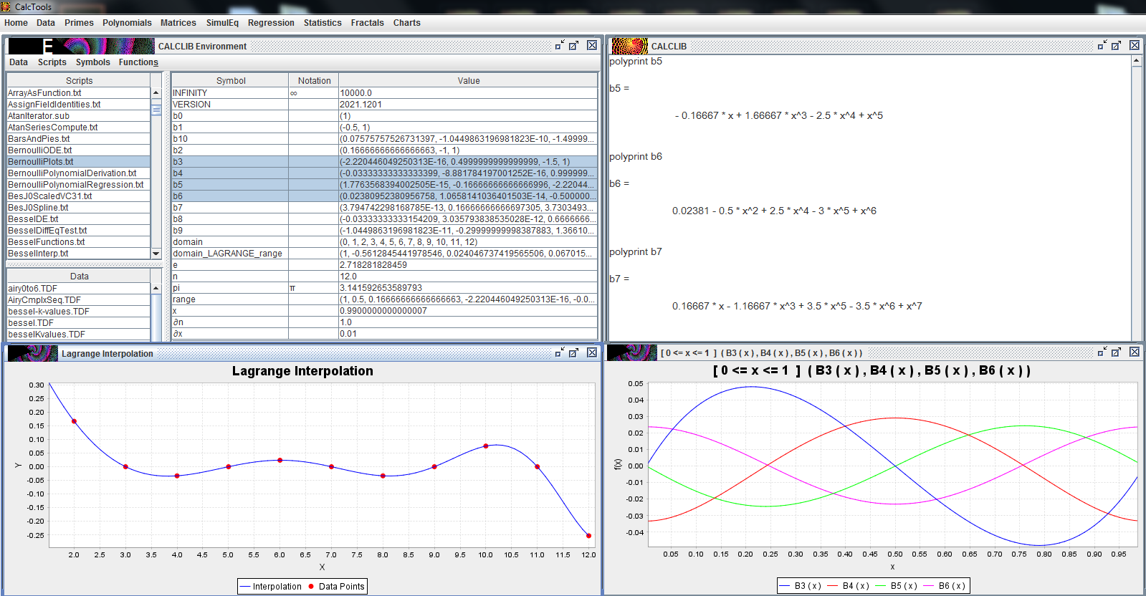Viewport: 1146px width, 596px height.
Task: Click the Interpolation legend entry
Action: [x=271, y=587]
